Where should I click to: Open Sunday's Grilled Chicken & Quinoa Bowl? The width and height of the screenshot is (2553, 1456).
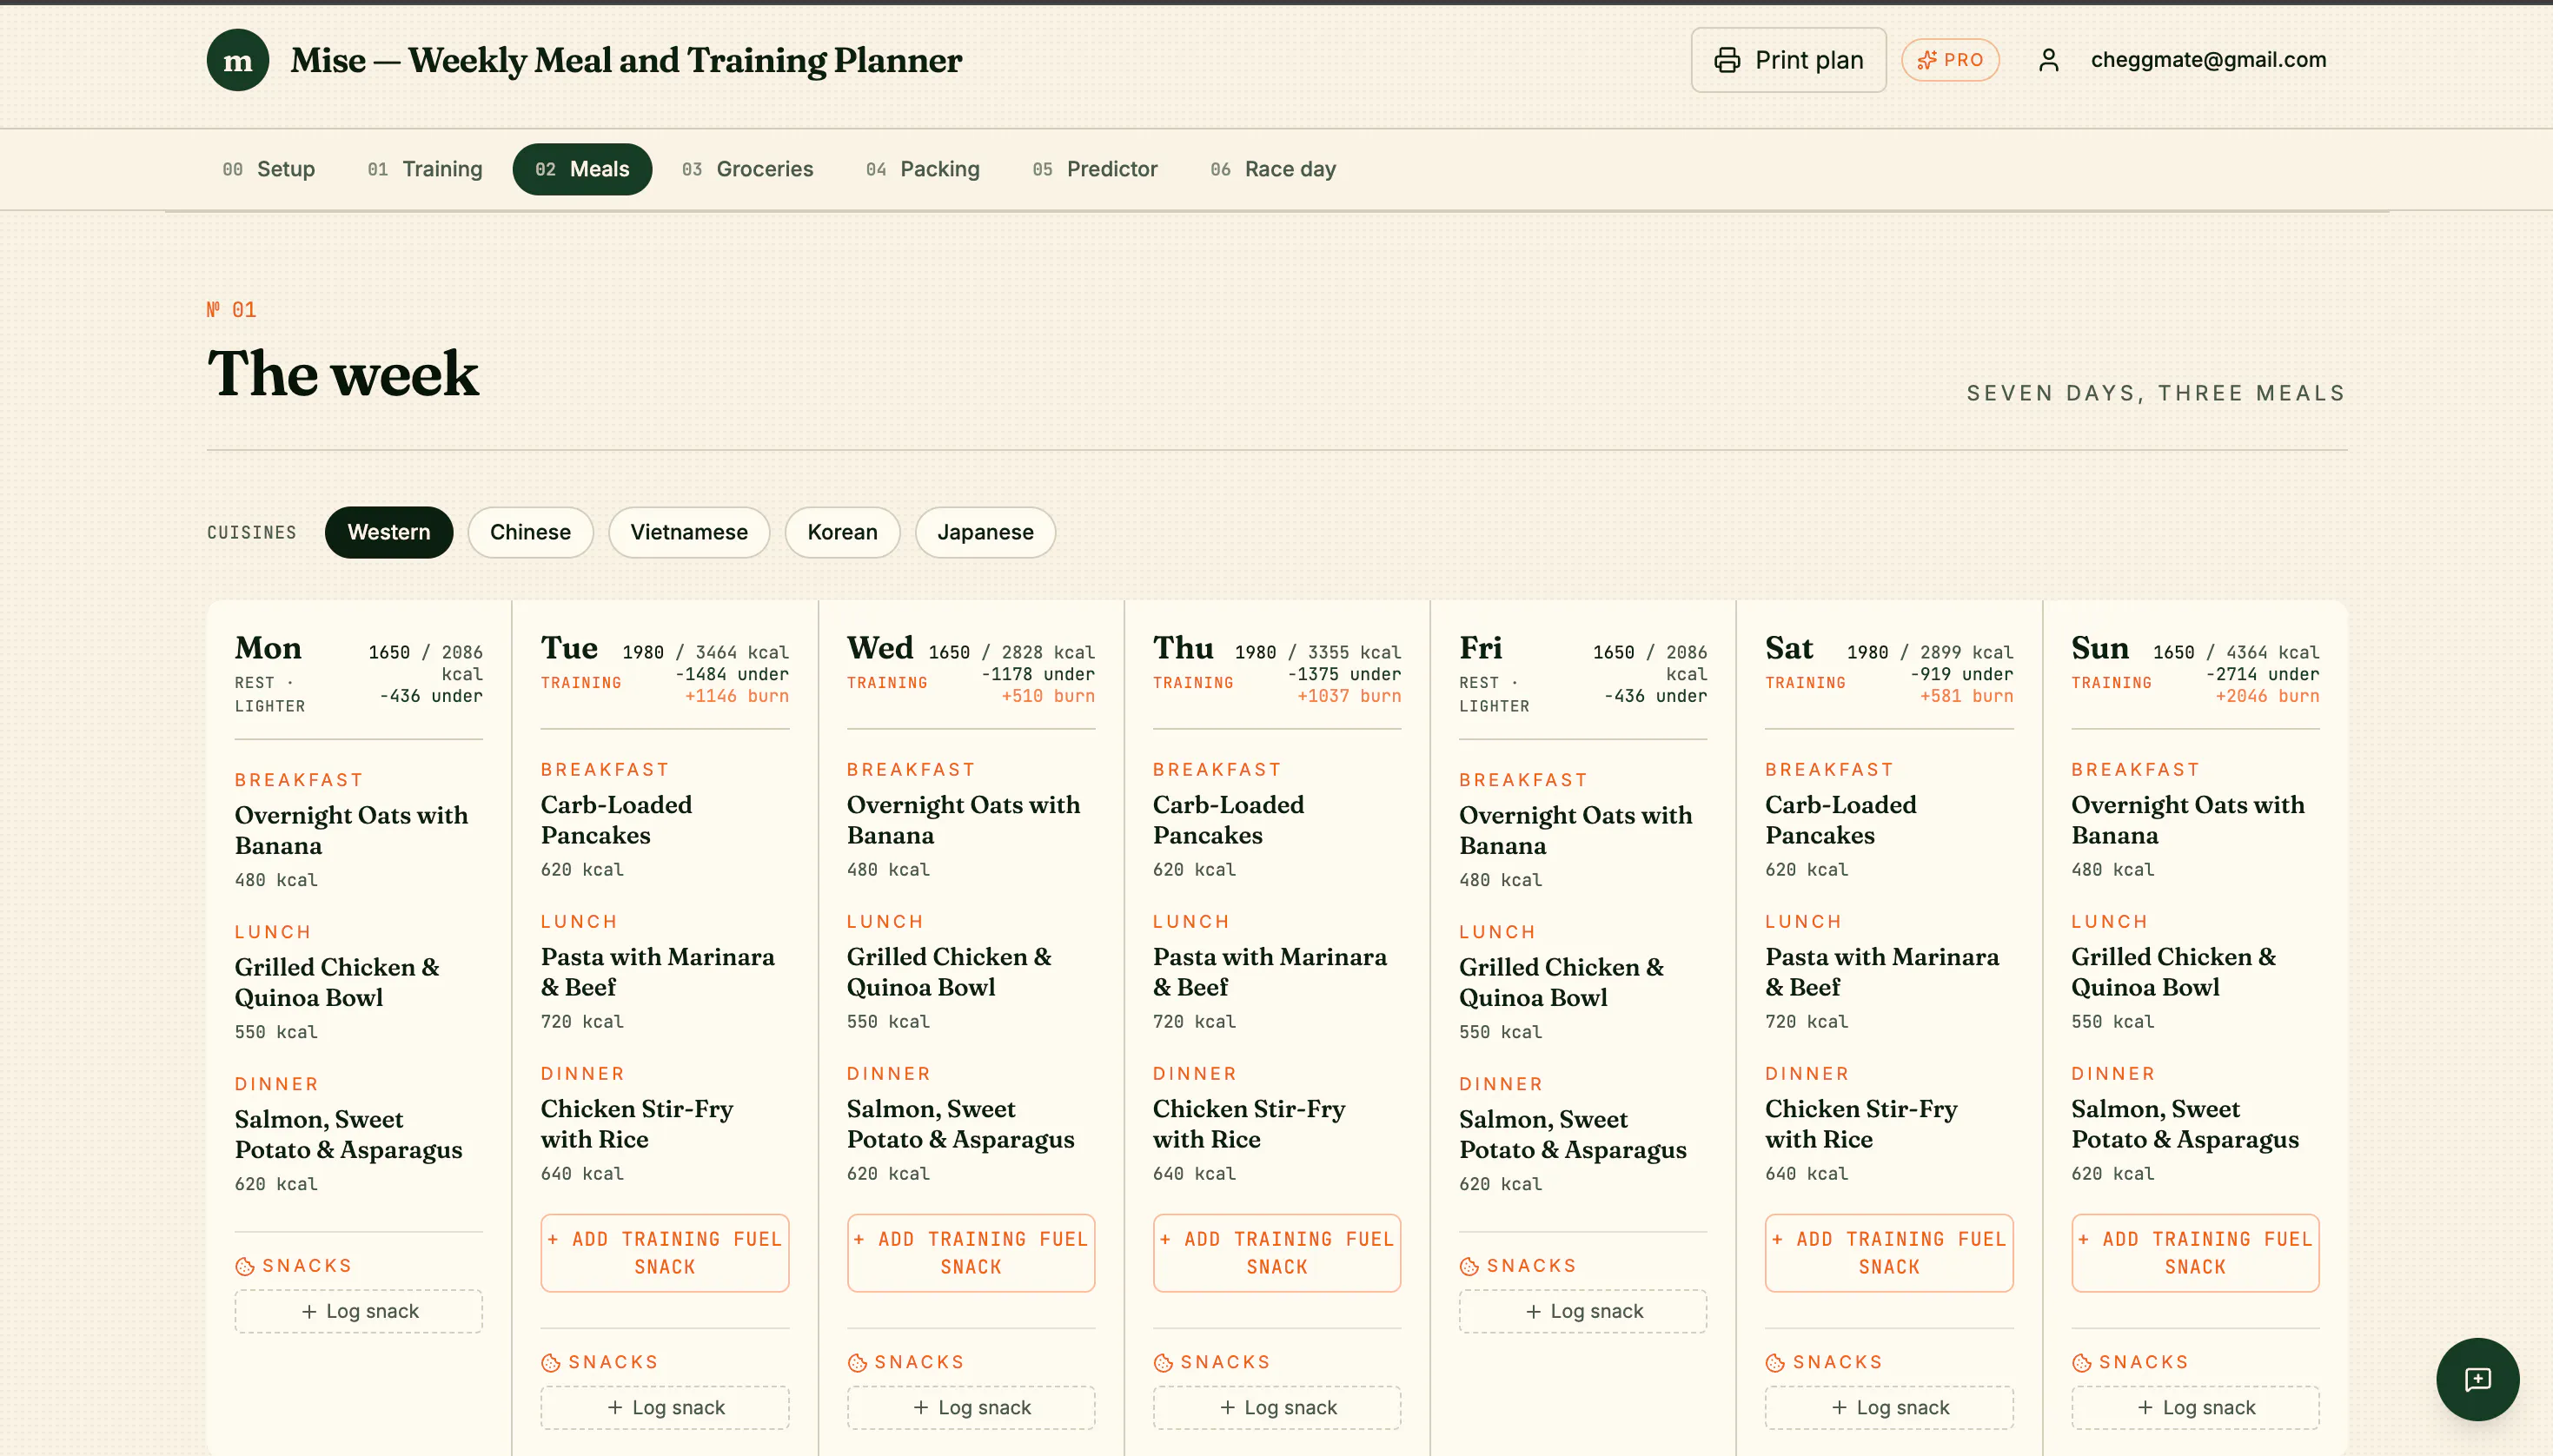click(2173, 972)
